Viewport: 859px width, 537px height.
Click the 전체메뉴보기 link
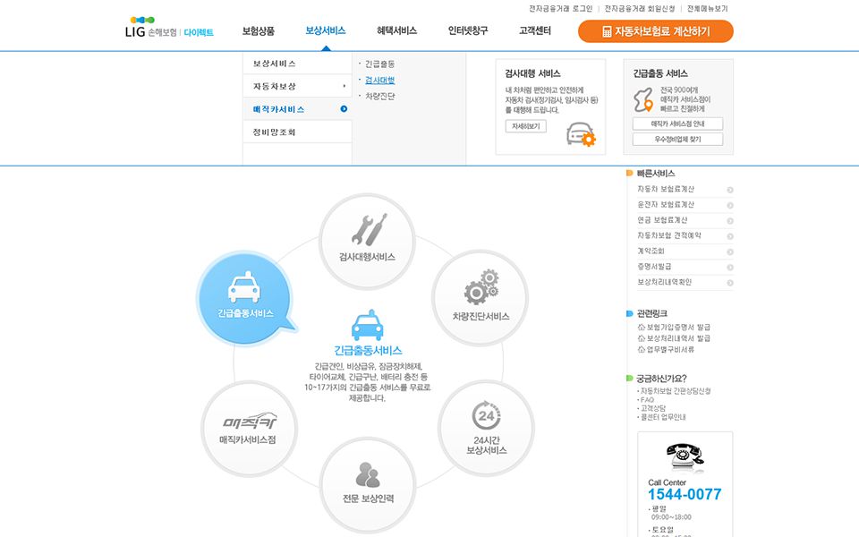(x=708, y=8)
